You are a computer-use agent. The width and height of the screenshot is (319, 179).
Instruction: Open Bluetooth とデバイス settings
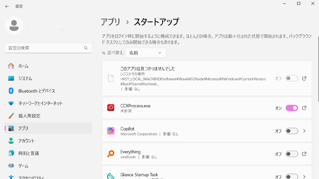point(48,91)
